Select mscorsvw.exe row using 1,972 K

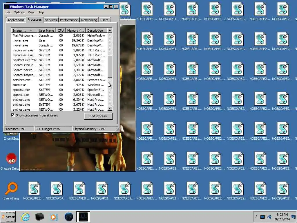tap(59, 55)
